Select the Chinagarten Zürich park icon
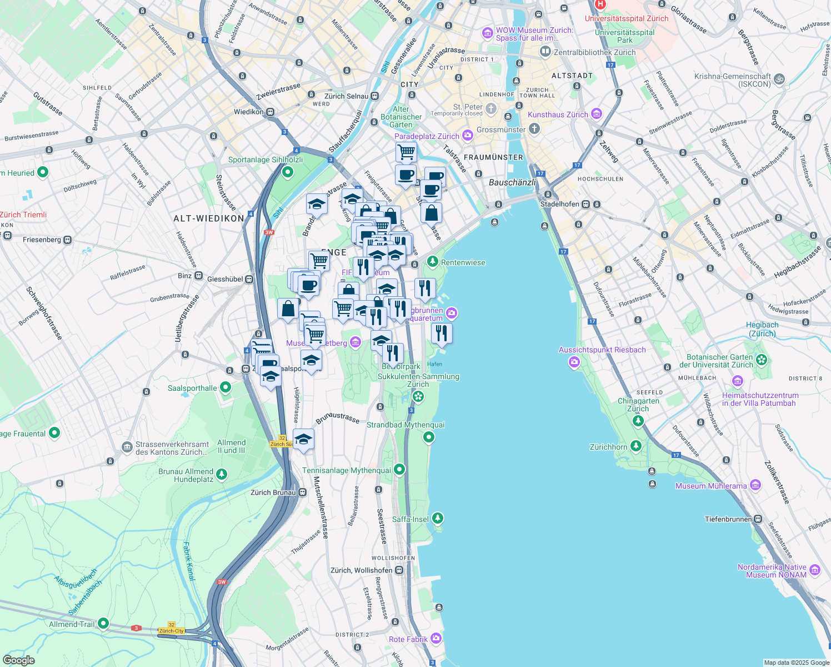 pos(638,421)
